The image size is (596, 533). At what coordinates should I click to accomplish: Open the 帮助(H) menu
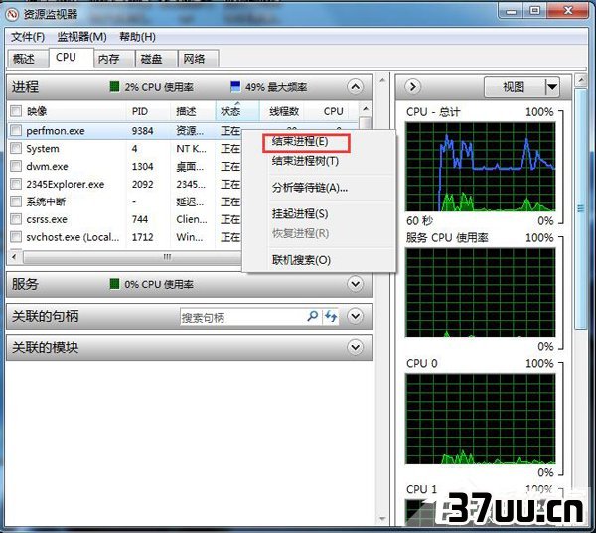point(137,37)
